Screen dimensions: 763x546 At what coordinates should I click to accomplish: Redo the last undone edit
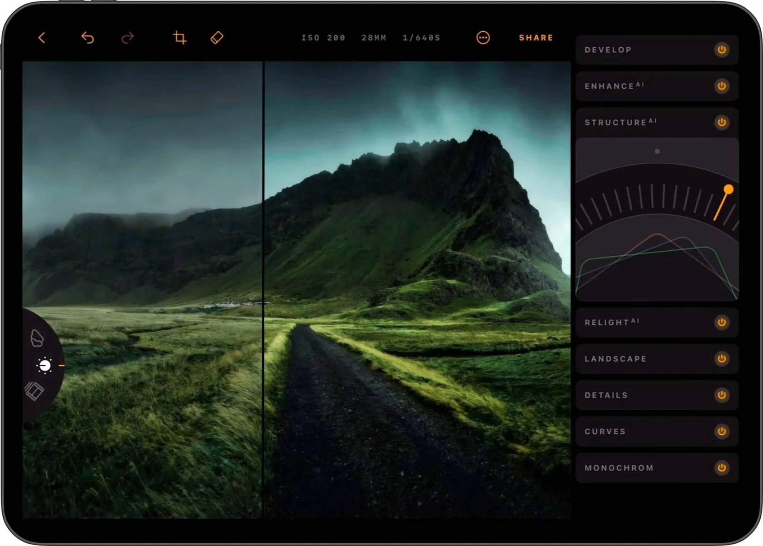click(x=128, y=38)
